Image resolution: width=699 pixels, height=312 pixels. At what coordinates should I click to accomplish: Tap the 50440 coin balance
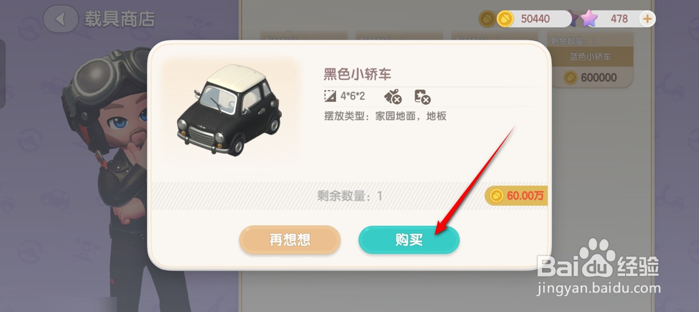coord(535,19)
